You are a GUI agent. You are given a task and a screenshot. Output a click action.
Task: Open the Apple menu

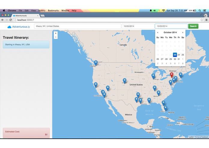(x=4, y=10)
